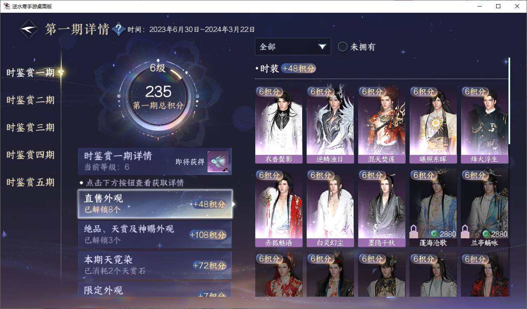The image size is (527, 309).
Task: Expand the 直售外观 +48积分 category
Action: point(155,204)
